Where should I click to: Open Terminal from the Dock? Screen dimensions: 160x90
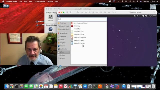(x=16, y=86)
